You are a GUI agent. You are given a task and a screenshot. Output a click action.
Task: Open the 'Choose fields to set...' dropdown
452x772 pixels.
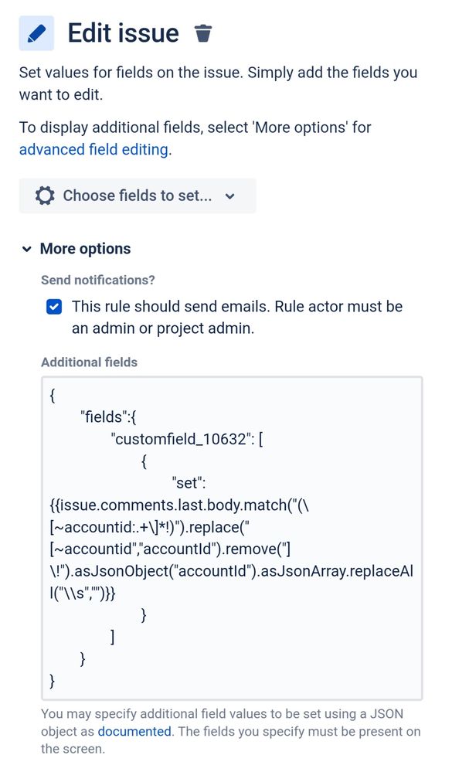pyautogui.click(x=138, y=196)
